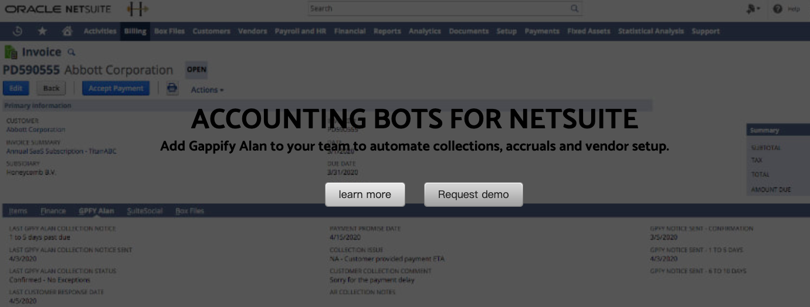Viewport: 810px width, 307px height.
Task: Switch to the Items subtab
Action: coord(18,211)
